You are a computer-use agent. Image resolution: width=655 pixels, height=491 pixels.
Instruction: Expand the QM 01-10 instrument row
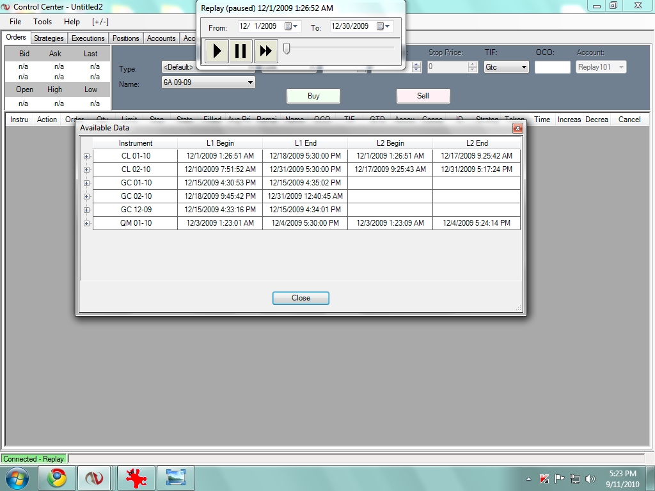click(x=86, y=223)
